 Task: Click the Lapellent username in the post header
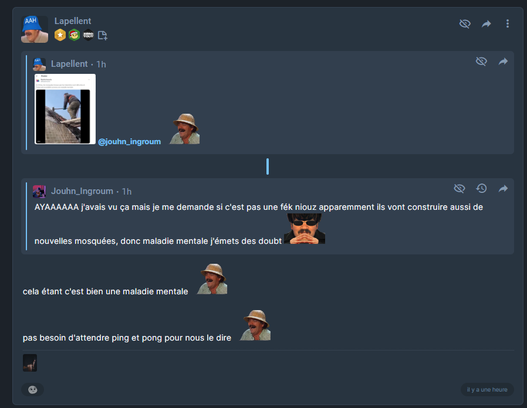[73, 21]
